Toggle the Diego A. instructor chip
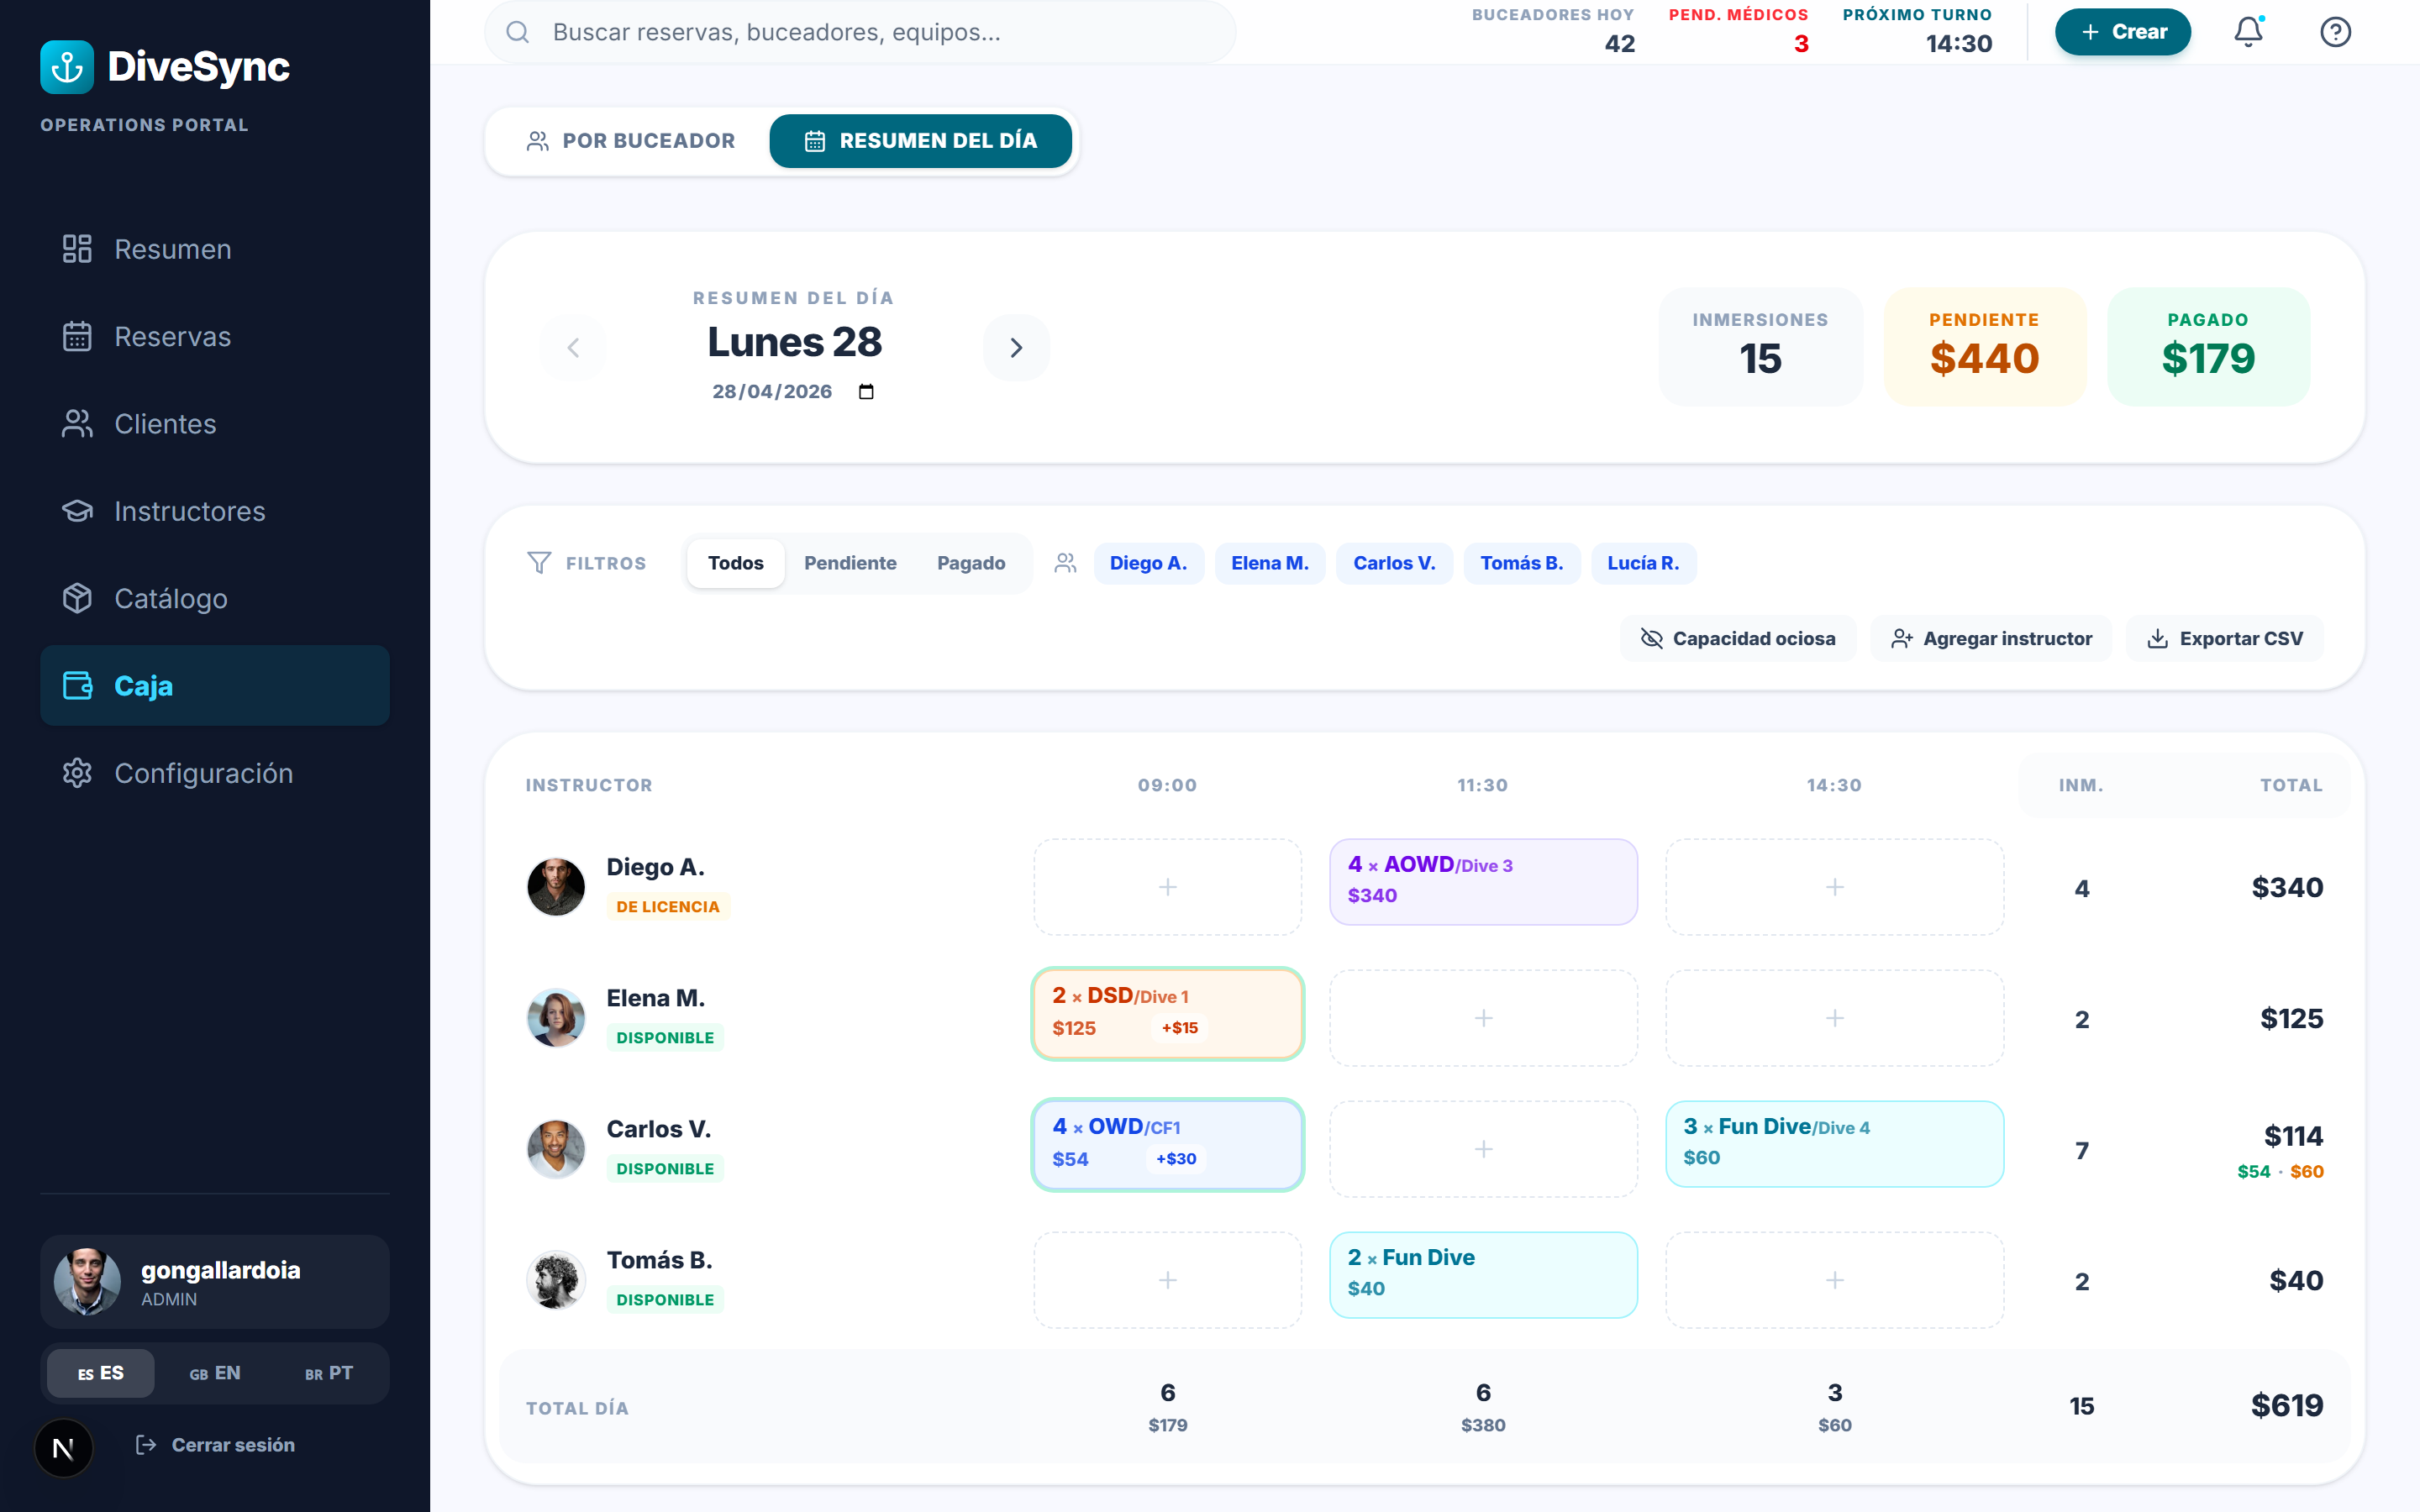Screen dimensions: 2420x1512 [1148, 563]
